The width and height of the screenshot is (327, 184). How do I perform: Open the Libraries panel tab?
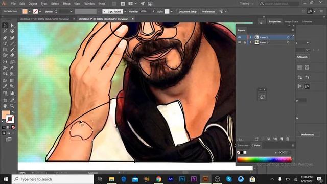pos(307,21)
